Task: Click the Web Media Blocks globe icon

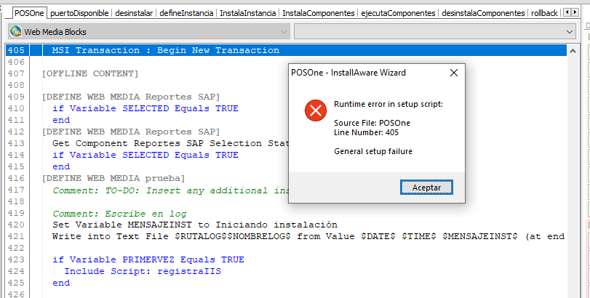Action: click(16, 31)
